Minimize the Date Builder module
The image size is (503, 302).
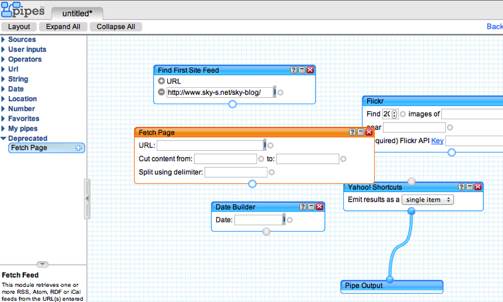311,207
